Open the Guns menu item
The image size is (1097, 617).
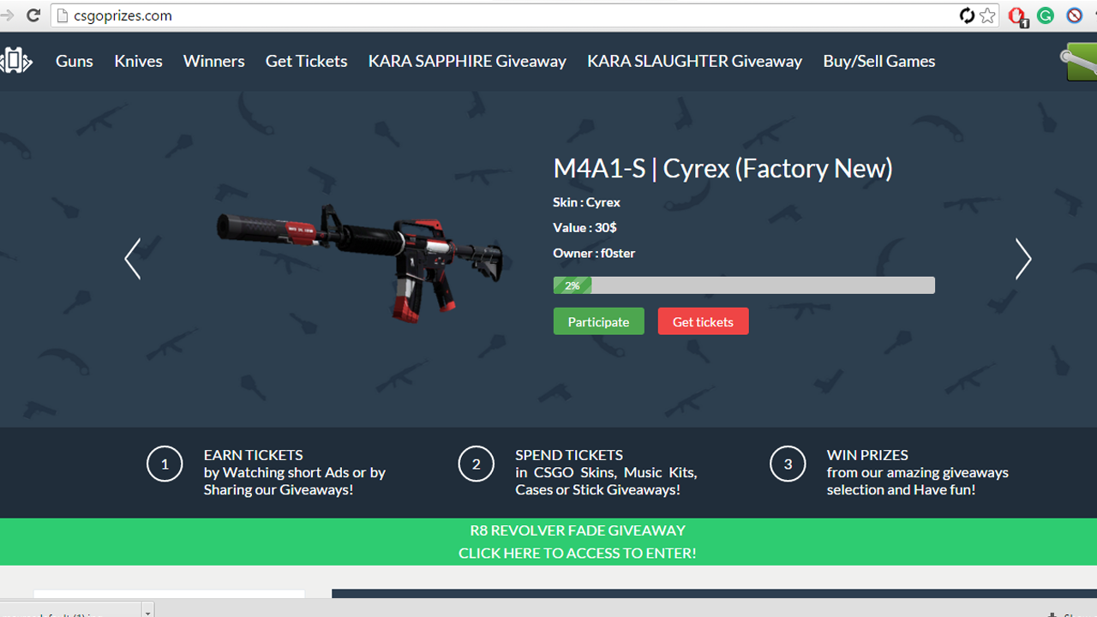click(75, 61)
